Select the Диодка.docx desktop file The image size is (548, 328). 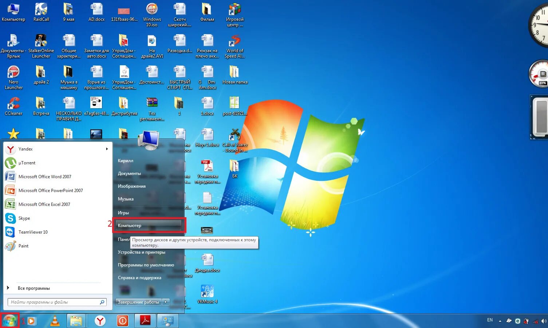pyautogui.click(x=207, y=263)
